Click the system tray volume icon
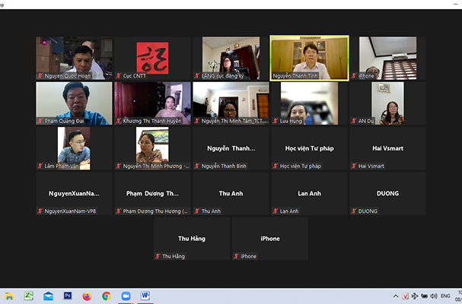Screen dimensions: 462x304 (x=433, y=296)
